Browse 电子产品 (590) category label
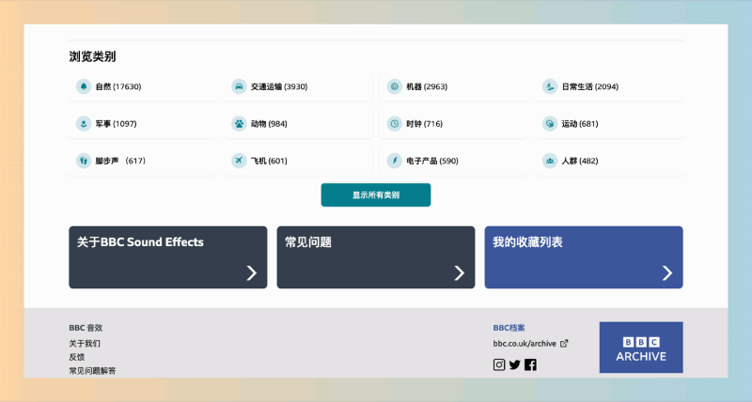This screenshot has height=402, width=752. (x=432, y=161)
